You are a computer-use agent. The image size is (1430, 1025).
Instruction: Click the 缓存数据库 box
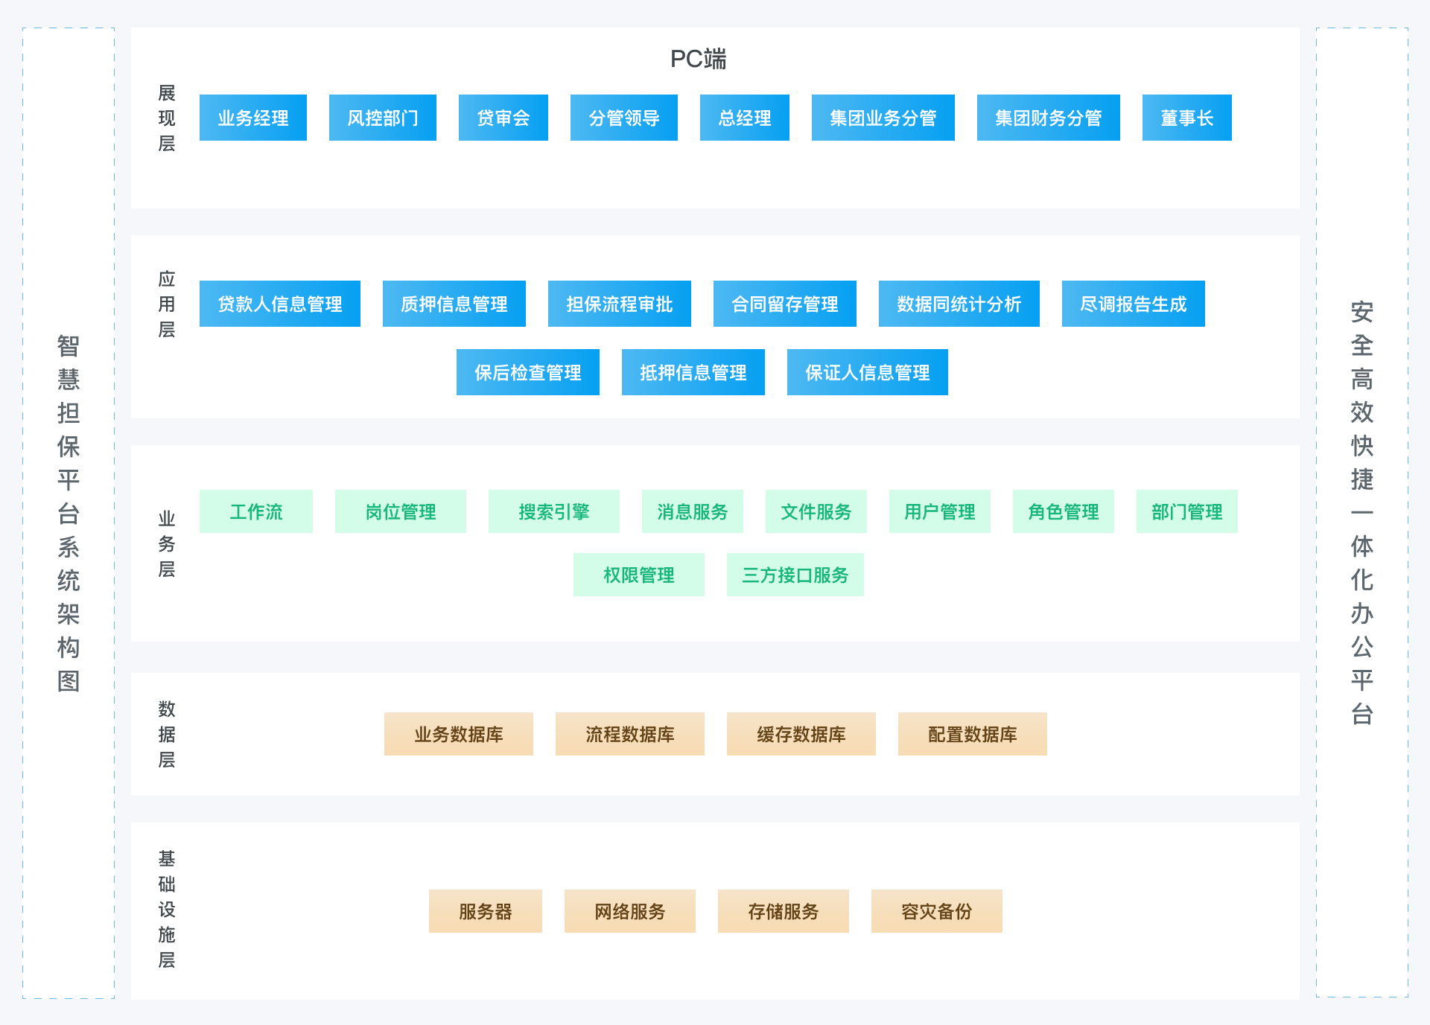pyautogui.click(x=801, y=734)
